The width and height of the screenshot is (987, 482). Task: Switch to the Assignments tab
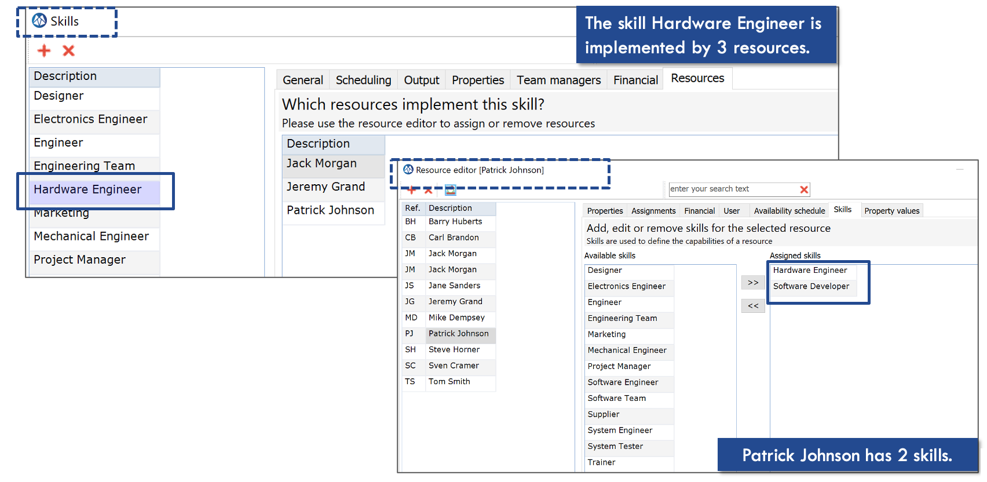[653, 211]
